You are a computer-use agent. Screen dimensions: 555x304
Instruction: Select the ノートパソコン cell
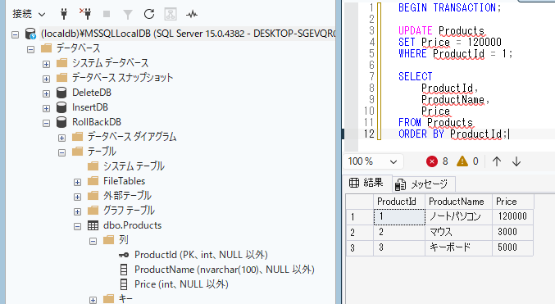click(458, 216)
